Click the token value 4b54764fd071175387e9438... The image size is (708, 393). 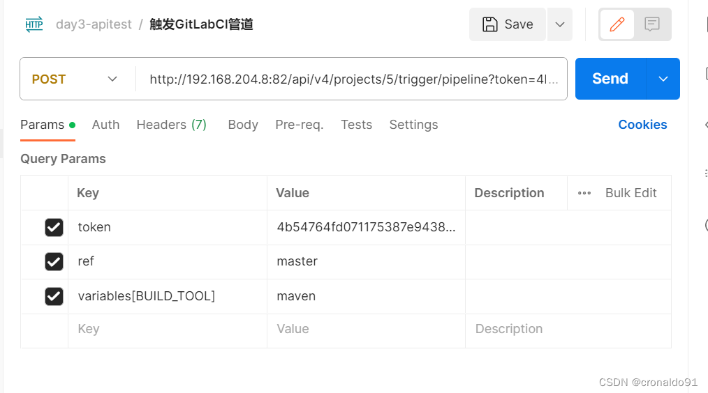point(366,227)
